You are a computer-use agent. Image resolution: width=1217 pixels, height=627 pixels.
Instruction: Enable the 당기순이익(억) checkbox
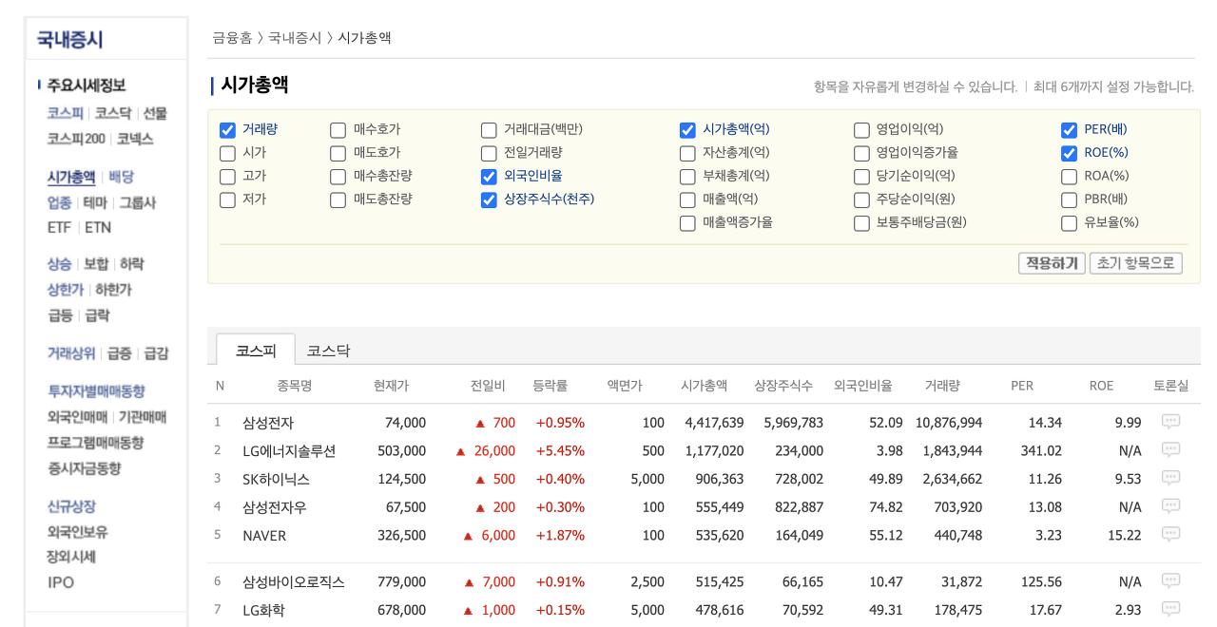pyautogui.click(x=861, y=177)
